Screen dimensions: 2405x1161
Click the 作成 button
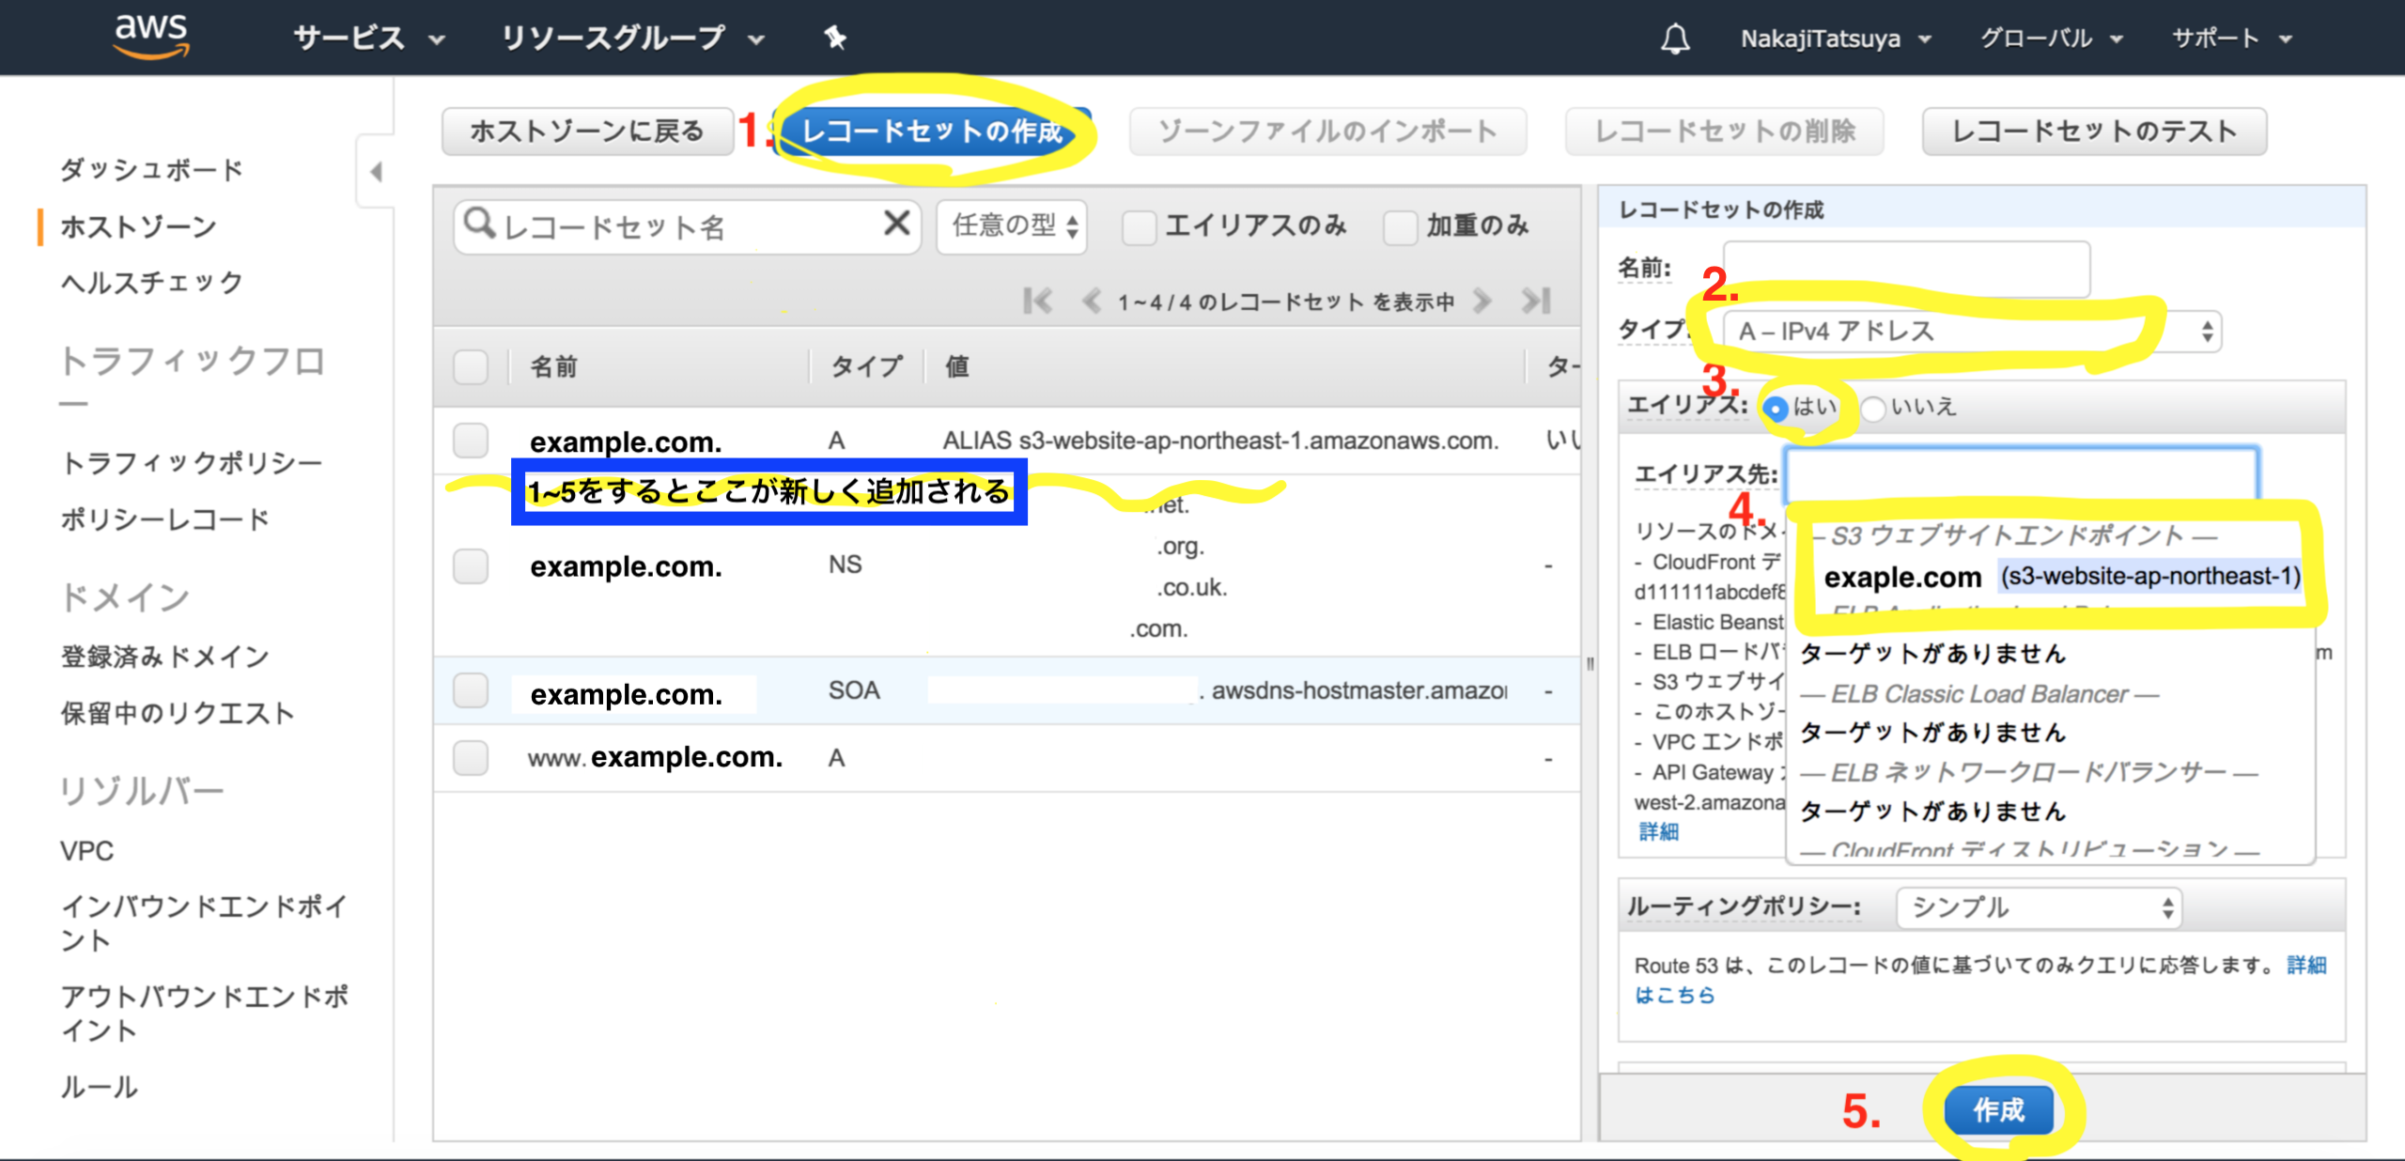point(1998,1110)
